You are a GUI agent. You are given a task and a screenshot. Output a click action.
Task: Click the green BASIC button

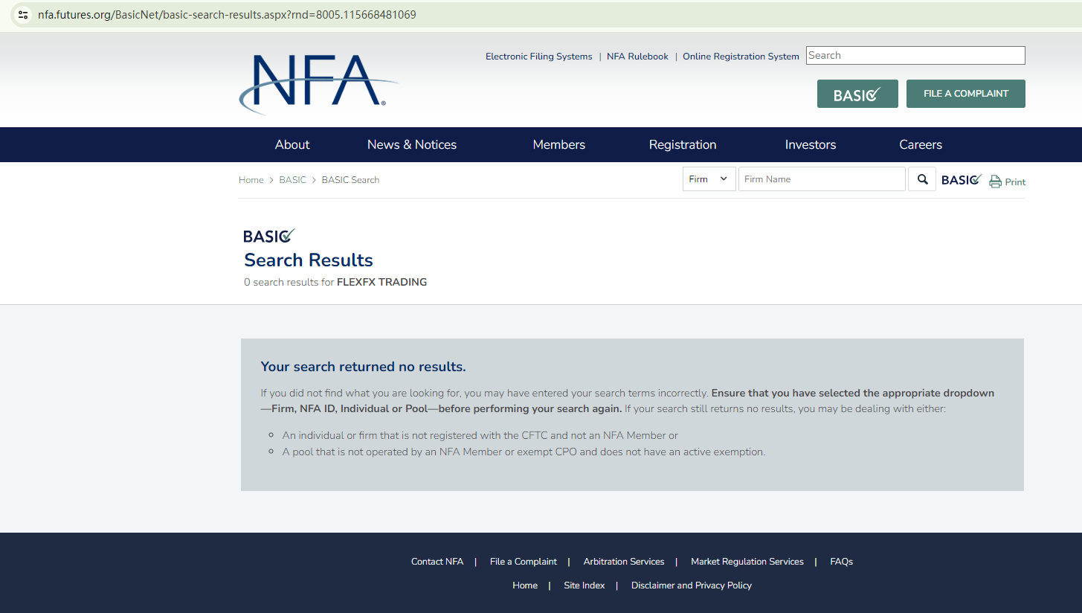pyautogui.click(x=857, y=94)
